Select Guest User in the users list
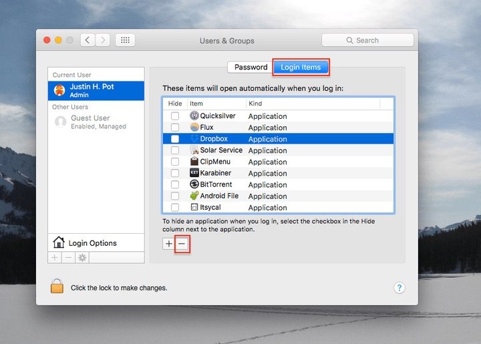 90,122
